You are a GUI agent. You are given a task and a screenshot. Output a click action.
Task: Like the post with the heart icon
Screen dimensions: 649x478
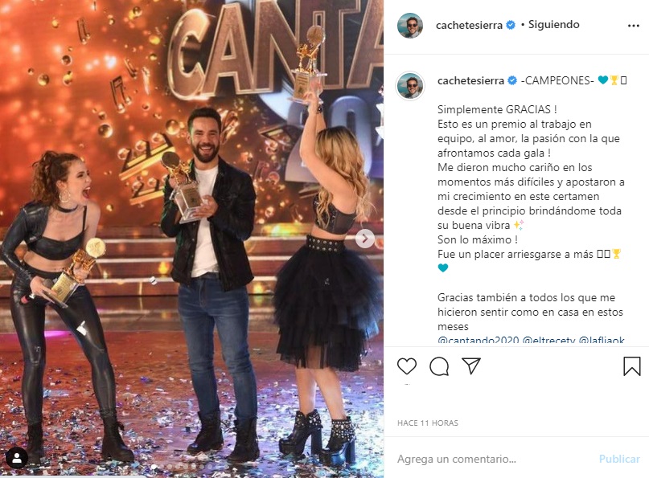[406, 366]
